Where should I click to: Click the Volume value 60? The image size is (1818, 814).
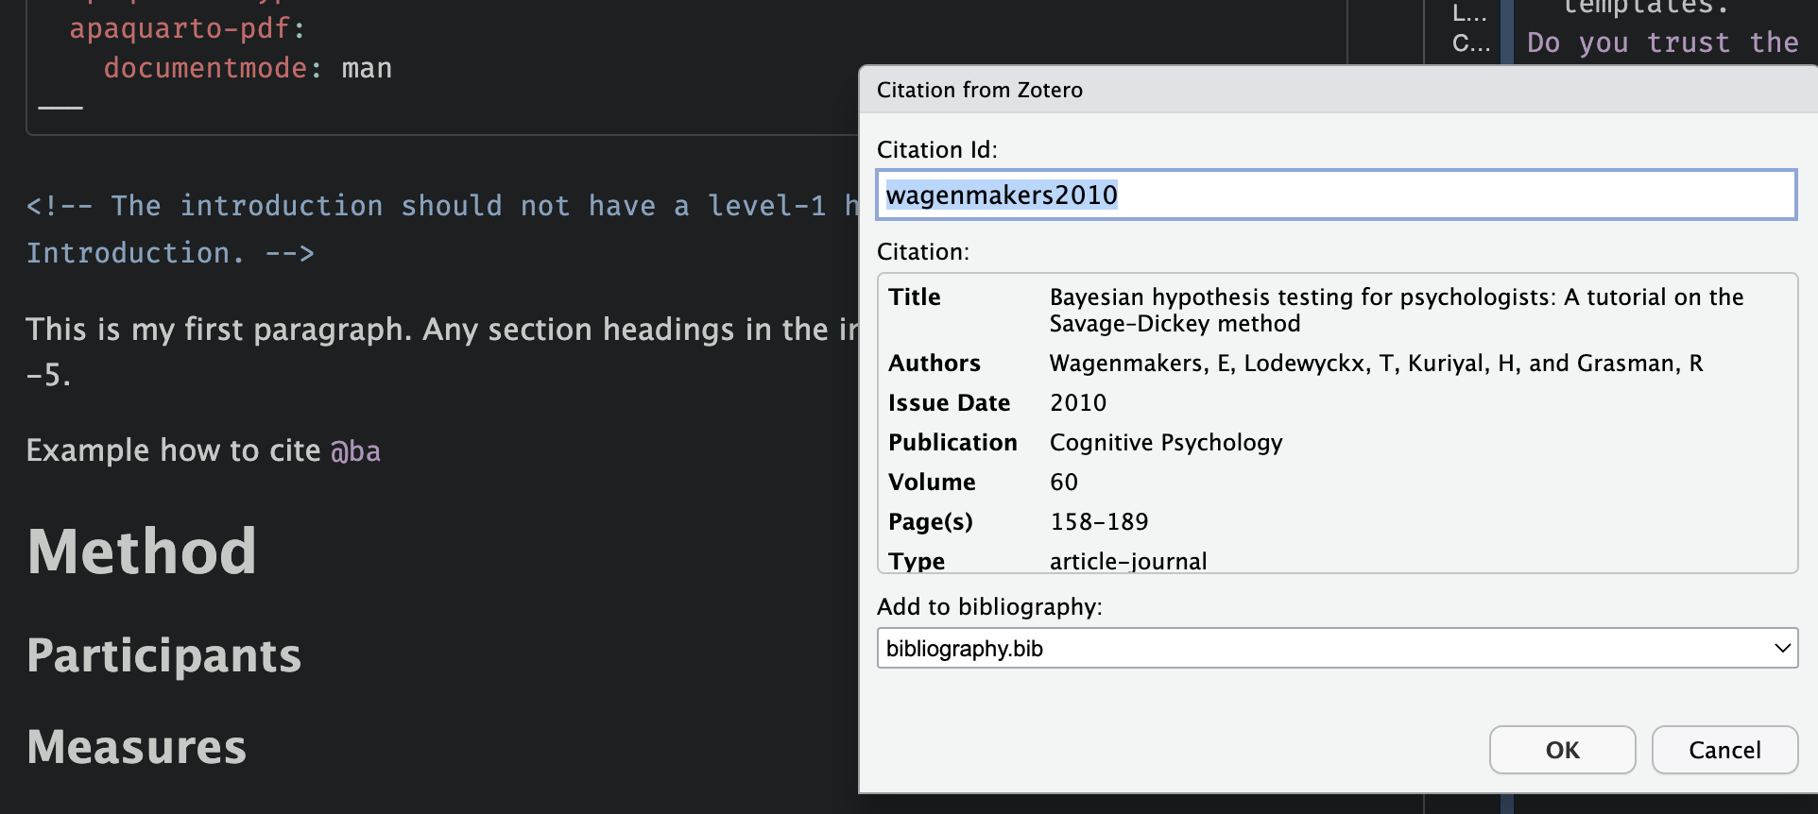[1063, 483]
